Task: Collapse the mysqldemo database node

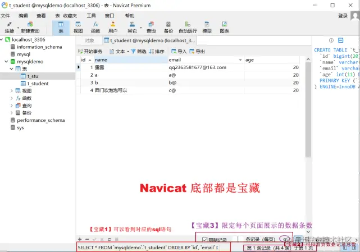Action: point(6,62)
